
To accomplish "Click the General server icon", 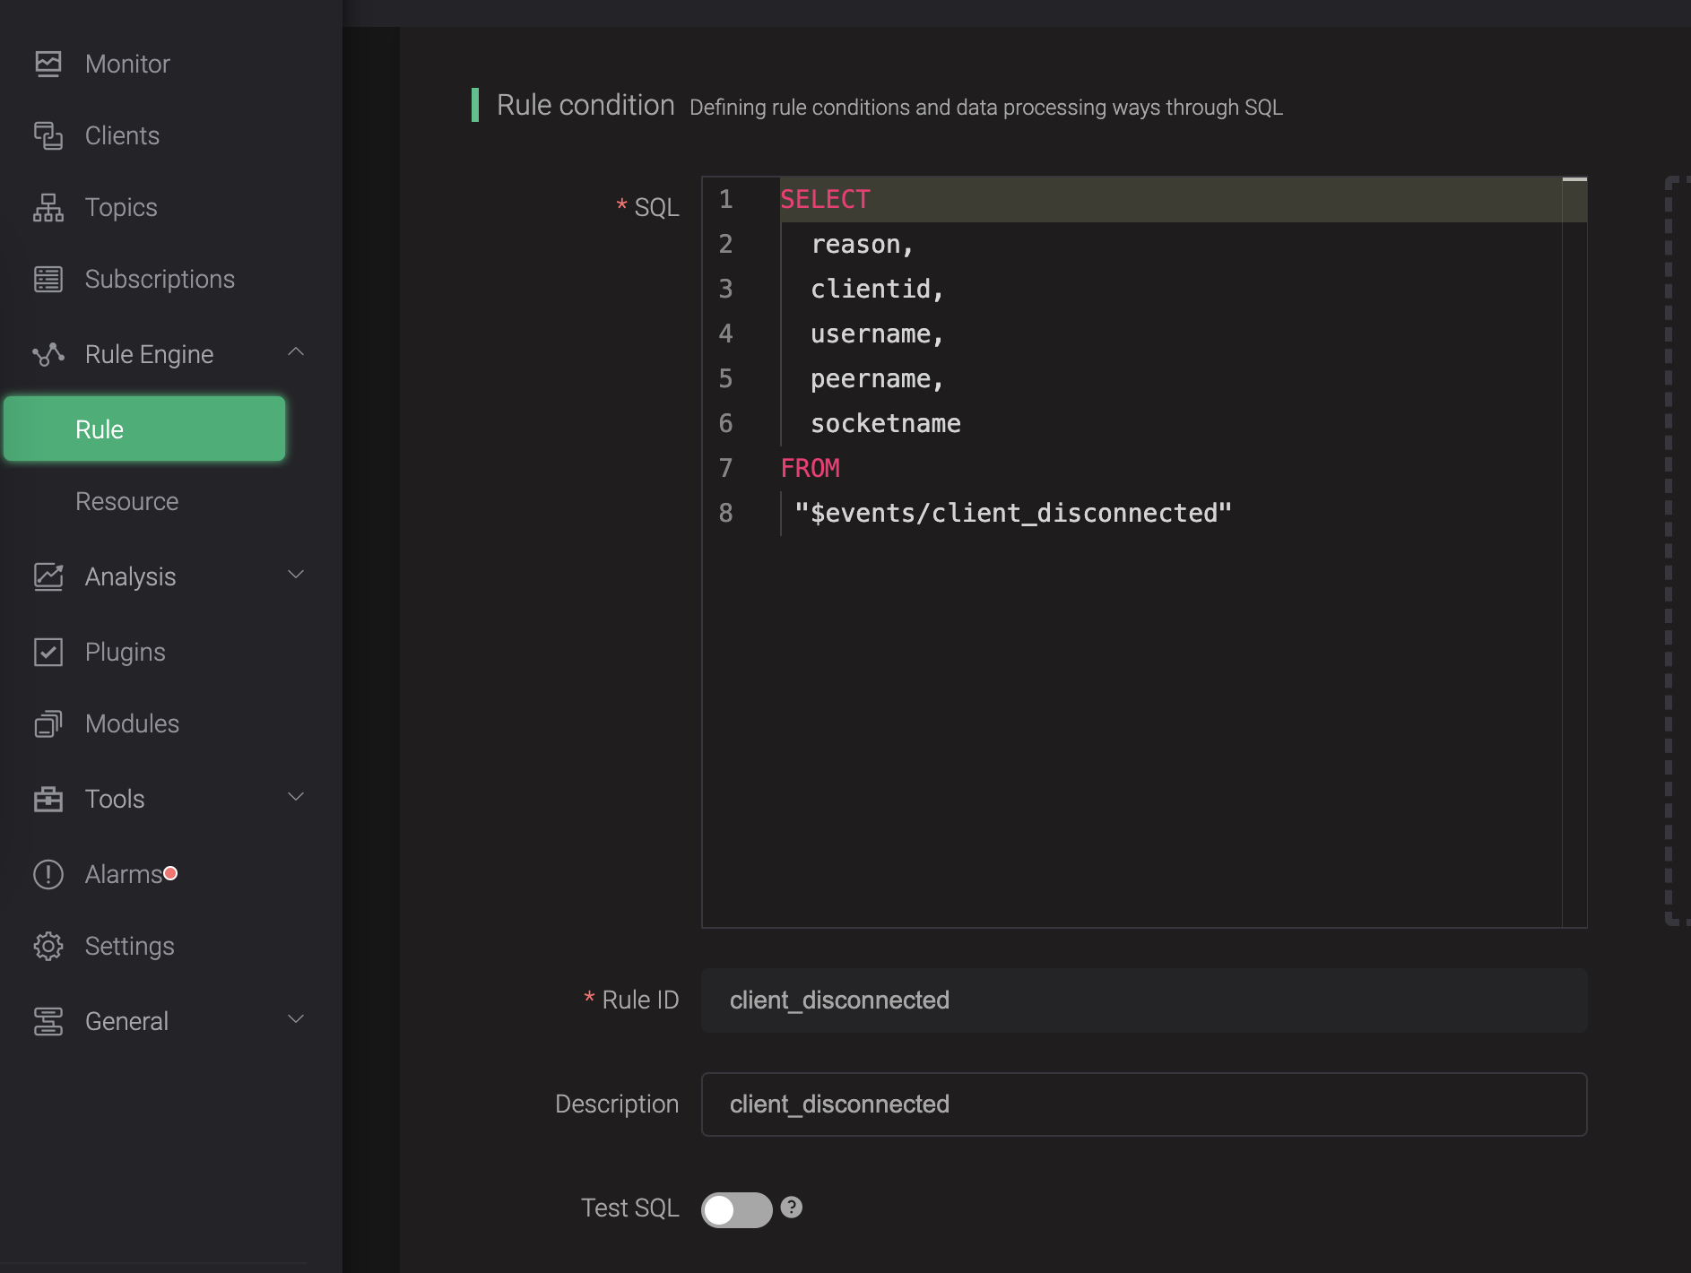I will [x=48, y=1021].
